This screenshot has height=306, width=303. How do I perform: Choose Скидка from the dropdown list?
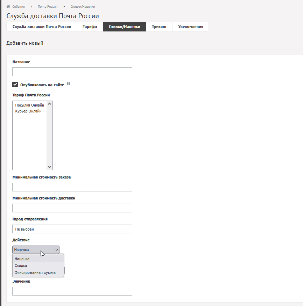coord(38,265)
